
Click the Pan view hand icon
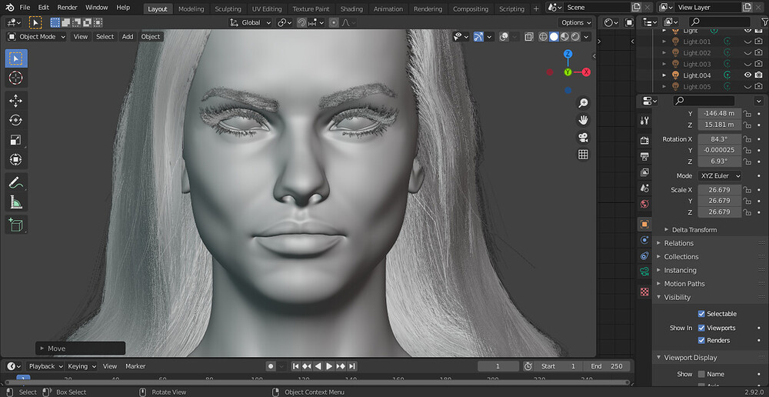click(583, 120)
